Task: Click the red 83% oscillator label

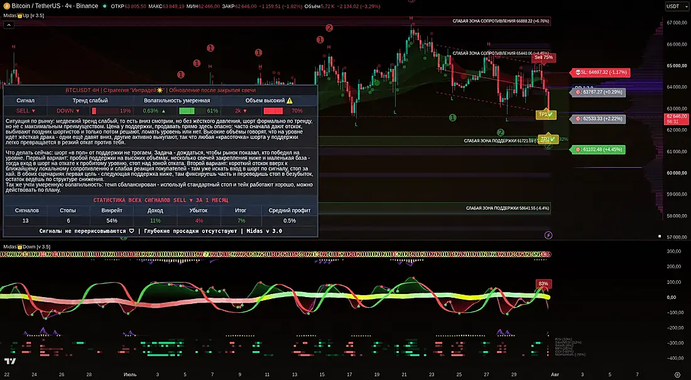Action: point(543,284)
